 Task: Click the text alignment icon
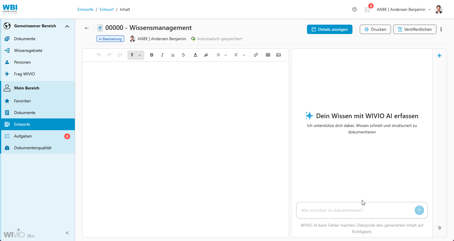pyautogui.click(x=236, y=55)
